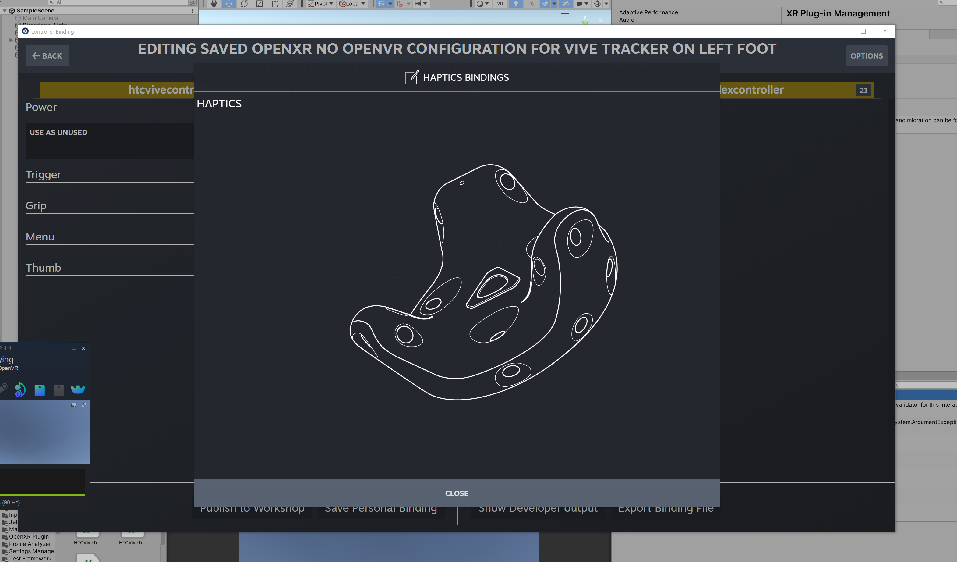Collapse the SampleScene hierarchy node
The height and width of the screenshot is (562, 957).
coord(5,11)
